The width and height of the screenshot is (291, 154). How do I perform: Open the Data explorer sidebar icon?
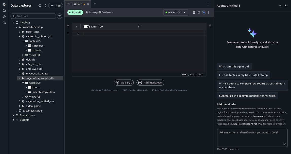(x=4, y=5)
